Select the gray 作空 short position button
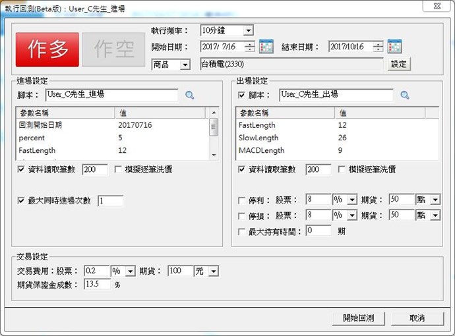This screenshot has height=336, width=455. [113, 49]
